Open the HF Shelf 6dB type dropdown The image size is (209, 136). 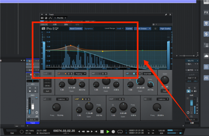click(148, 74)
